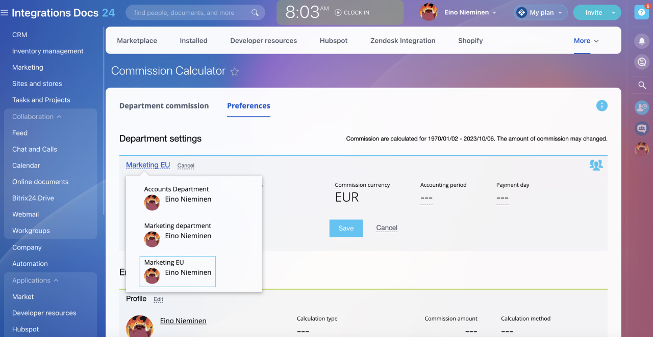Screen dimensions: 653x337
Task: Expand the More tab dropdown
Action: tap(586, 41)
